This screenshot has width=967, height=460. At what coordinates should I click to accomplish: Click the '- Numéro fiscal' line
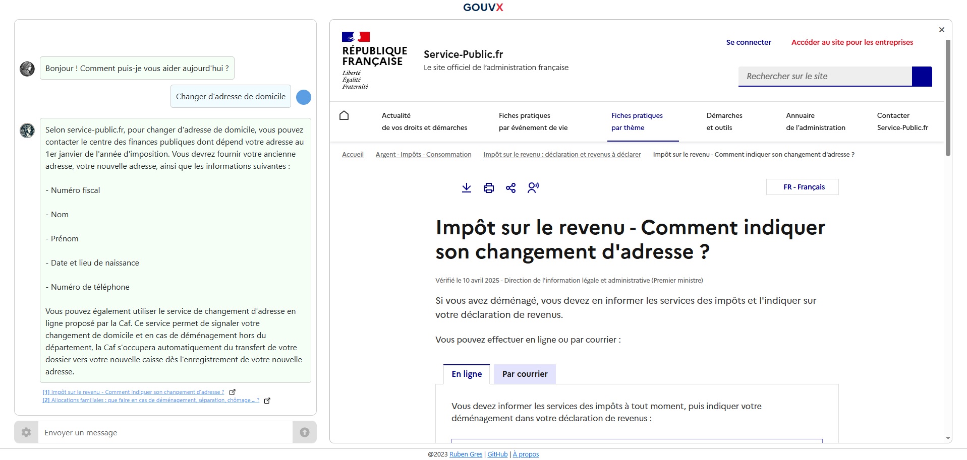pyautogui.click(x=73, y=190)
